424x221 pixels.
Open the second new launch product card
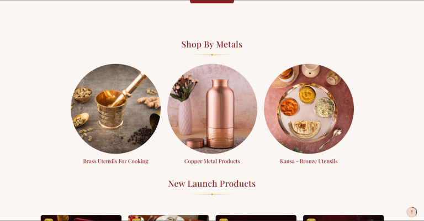point(168,218)
